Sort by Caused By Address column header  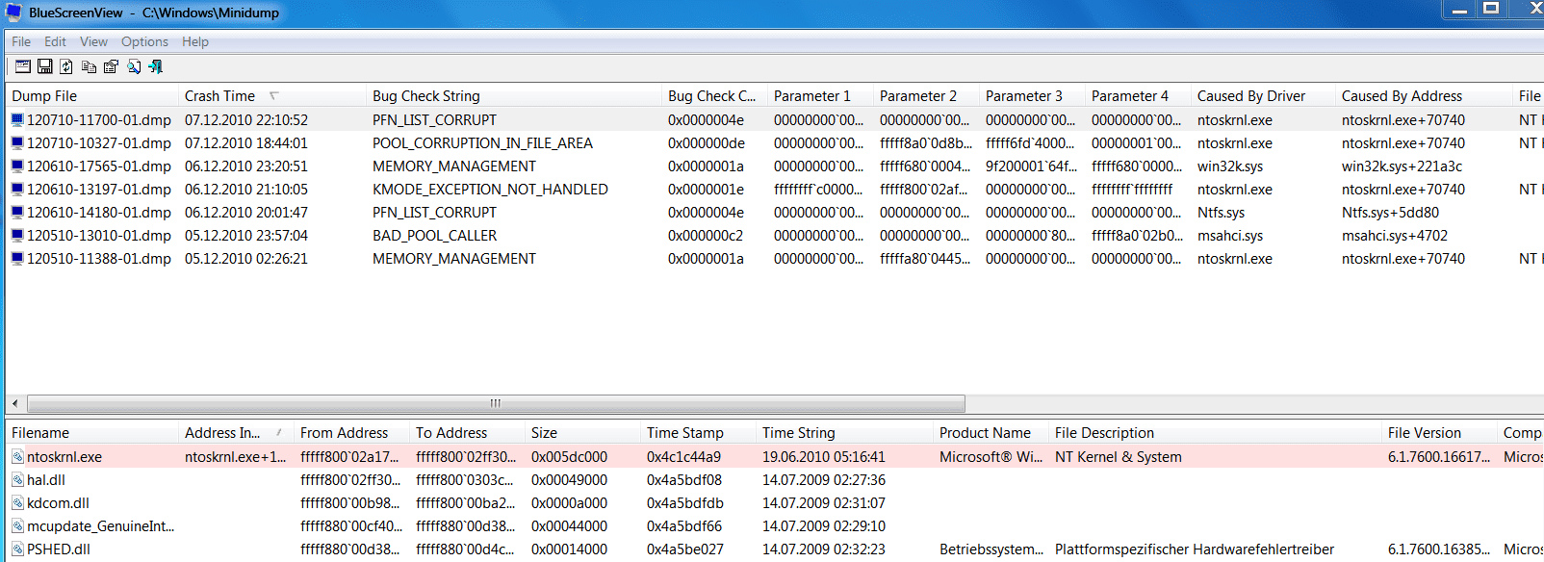pos(1425,96)
